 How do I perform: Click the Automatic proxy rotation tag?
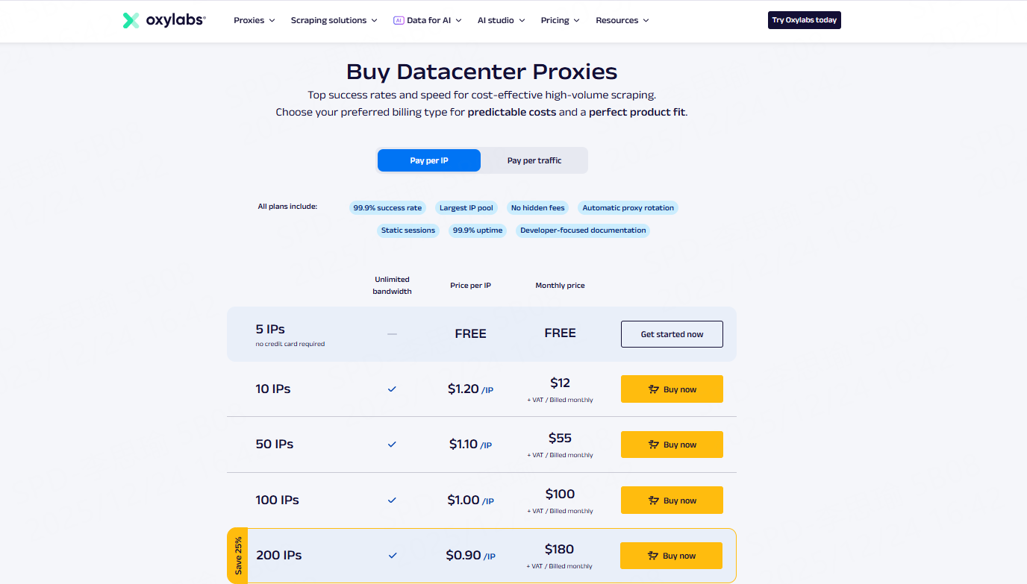tap(628, 208)
